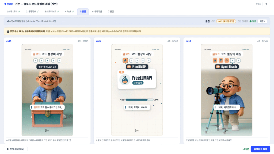Click step 3 box in cut1 preview
This screenshot has height=154, width=274.
pyautogui.click(x=47, y=60)
